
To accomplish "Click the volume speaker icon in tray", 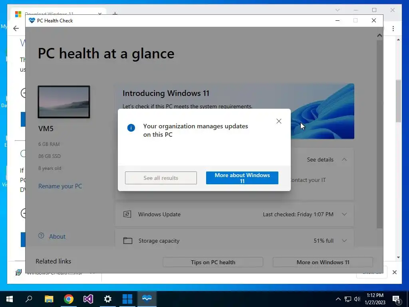I will pyautogui.click(x=357, y=299).
